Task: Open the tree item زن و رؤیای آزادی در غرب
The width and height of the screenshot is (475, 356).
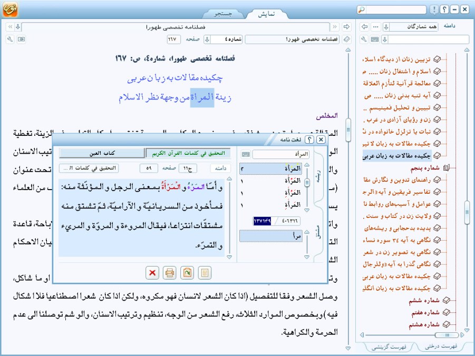Action: coord(397,120)
